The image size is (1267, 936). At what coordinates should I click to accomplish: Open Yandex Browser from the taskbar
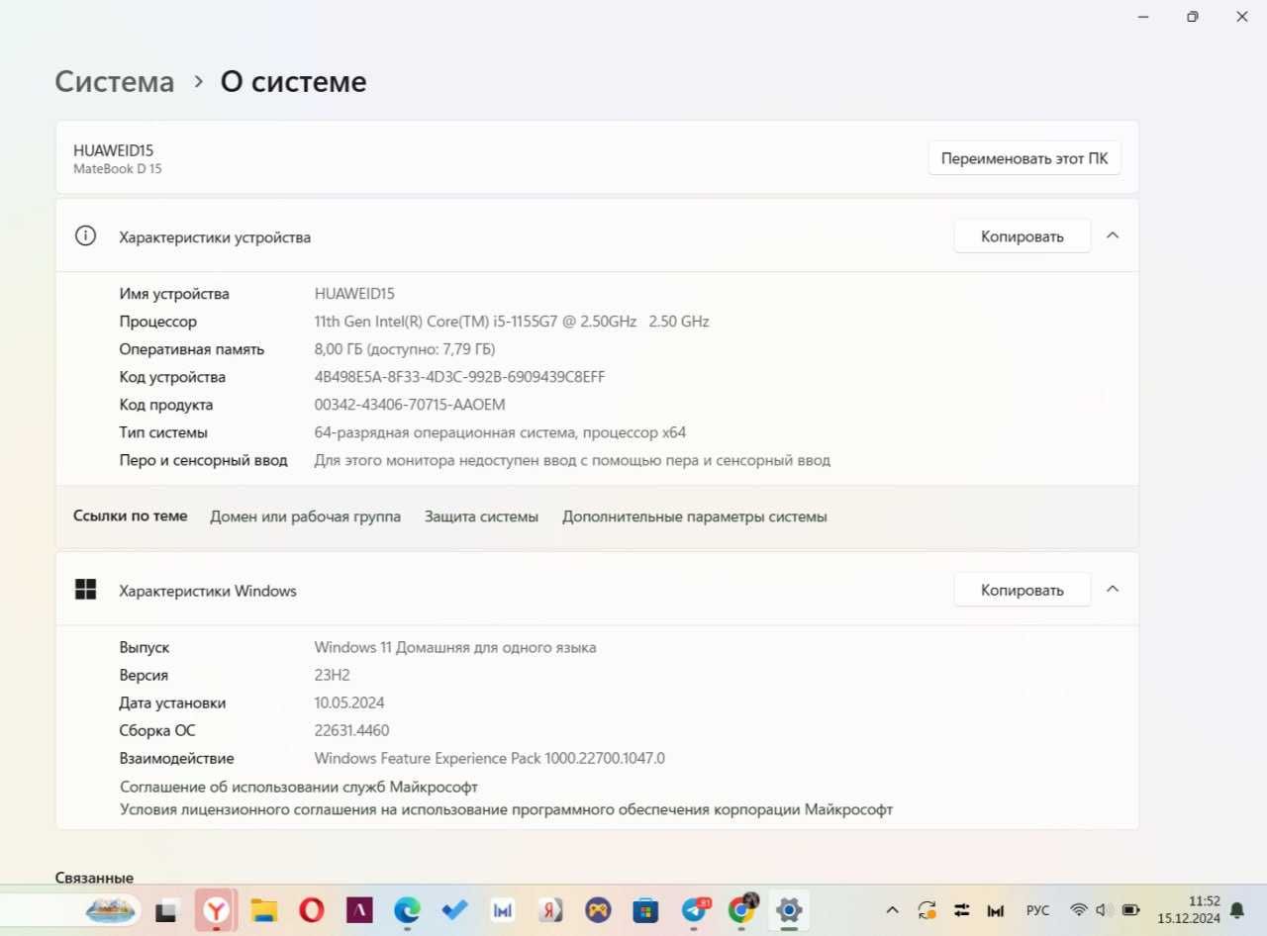pos(216,910)
